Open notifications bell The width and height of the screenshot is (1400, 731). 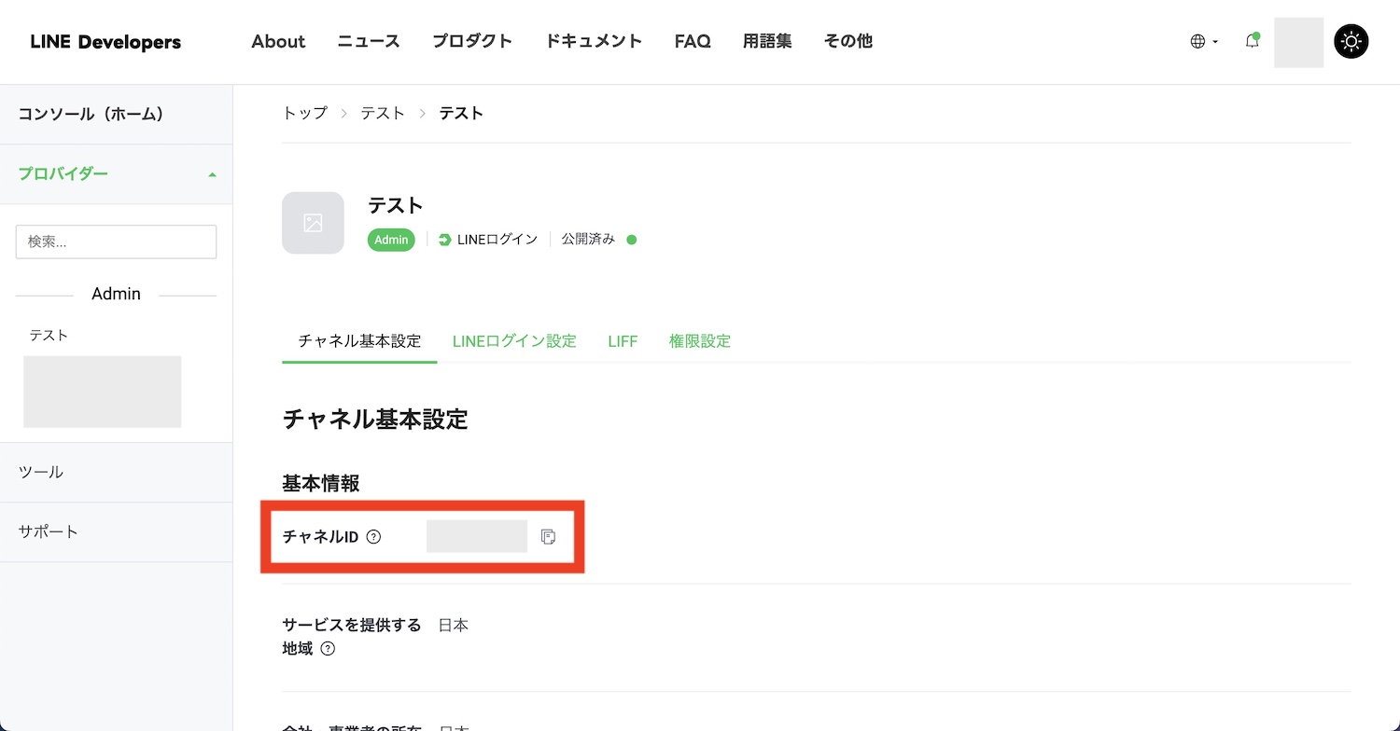pyautogui.click(x=1253, y=41)
